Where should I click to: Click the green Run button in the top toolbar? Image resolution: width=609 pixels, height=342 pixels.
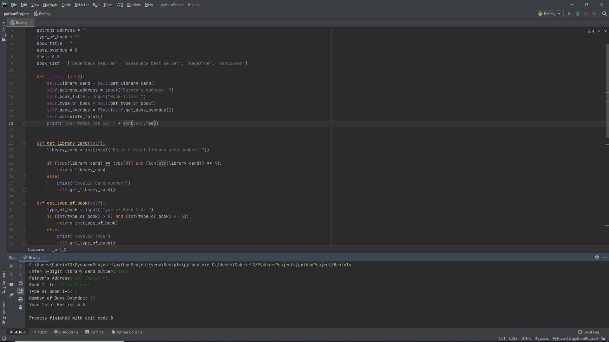click(x=569, y=14)
